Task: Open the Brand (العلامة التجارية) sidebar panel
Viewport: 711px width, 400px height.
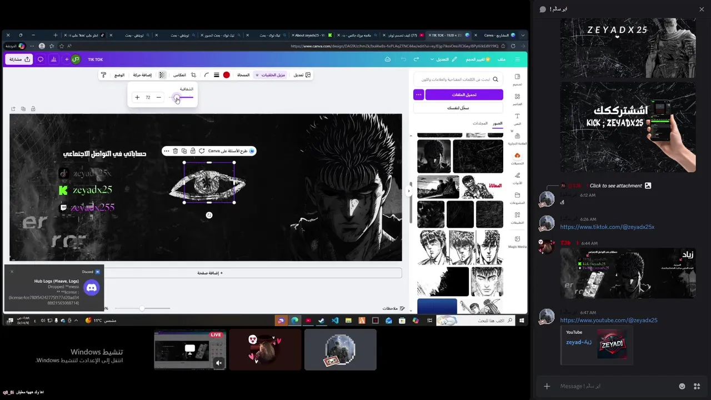Action: click(517, 139)
